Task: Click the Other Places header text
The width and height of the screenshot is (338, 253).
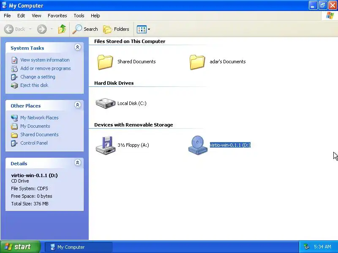Action: [x=26, y=106]
